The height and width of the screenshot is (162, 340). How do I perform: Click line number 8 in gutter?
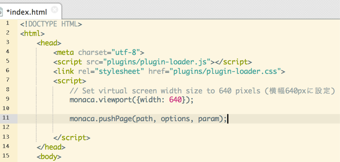pyautogui.click(x=8, y=89)
